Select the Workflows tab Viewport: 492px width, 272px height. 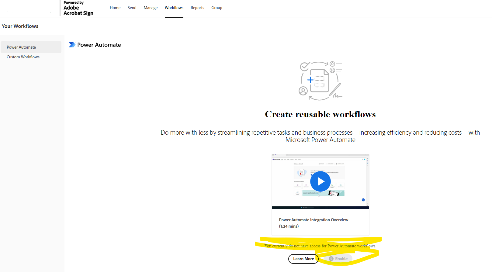click(174, 8)
